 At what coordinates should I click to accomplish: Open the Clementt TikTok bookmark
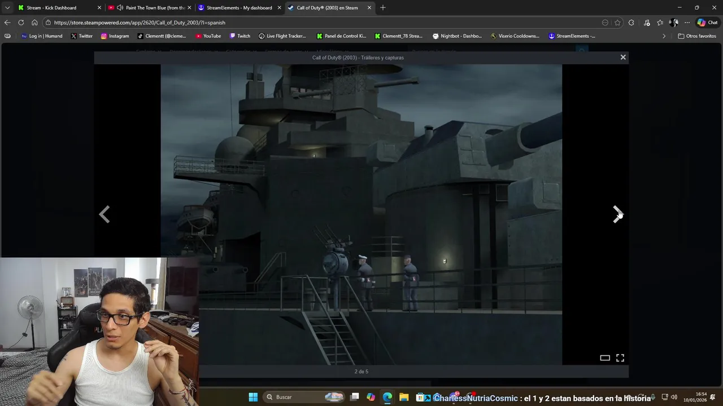(x=162, y=36)
